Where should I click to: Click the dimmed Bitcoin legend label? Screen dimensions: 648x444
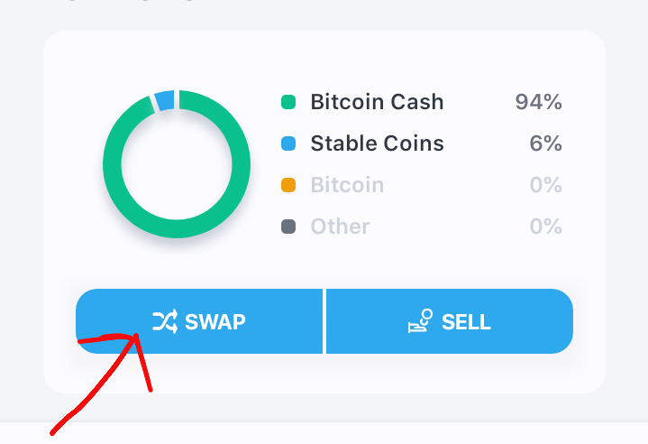(347, 185)
